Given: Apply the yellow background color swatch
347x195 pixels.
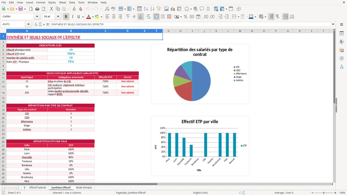Looking at the screenshot, I should coord(97,17).
